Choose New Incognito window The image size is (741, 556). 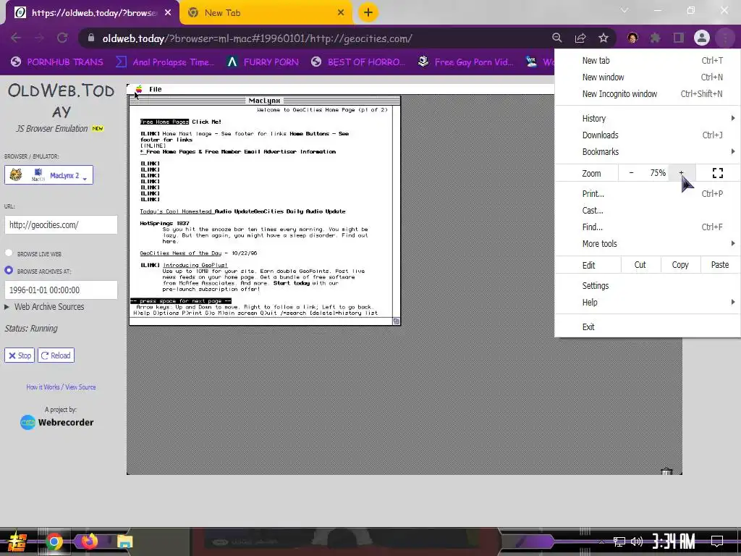tap(648, 94)
